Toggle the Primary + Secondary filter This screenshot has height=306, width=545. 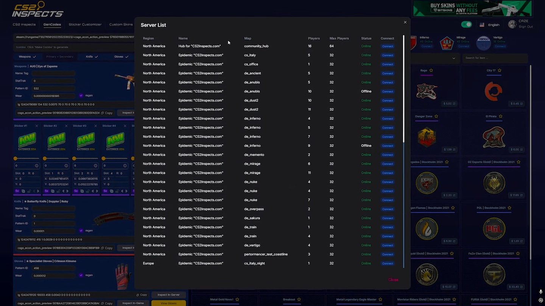(x=60, y=57)
